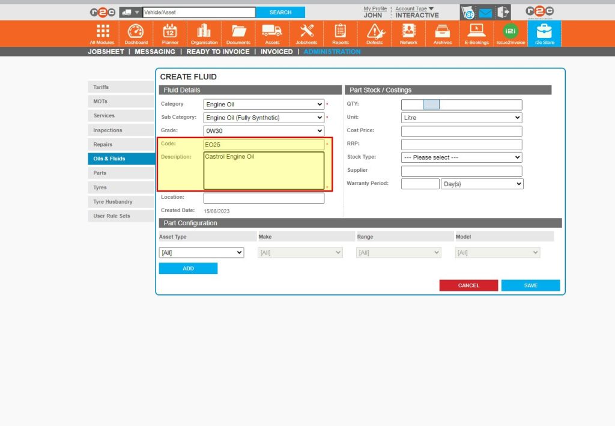
Task: Expand the Account Type menu
Action: [414, 8]
